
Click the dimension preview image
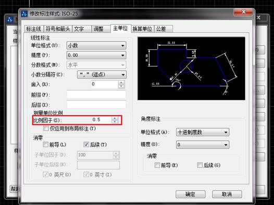[191, 69]
